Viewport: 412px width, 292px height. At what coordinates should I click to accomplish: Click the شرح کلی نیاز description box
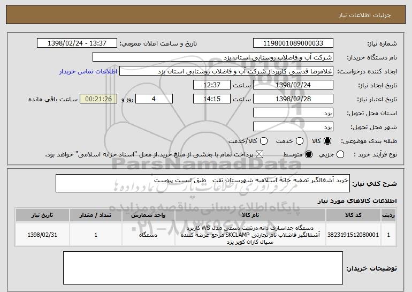coord(203,183)
